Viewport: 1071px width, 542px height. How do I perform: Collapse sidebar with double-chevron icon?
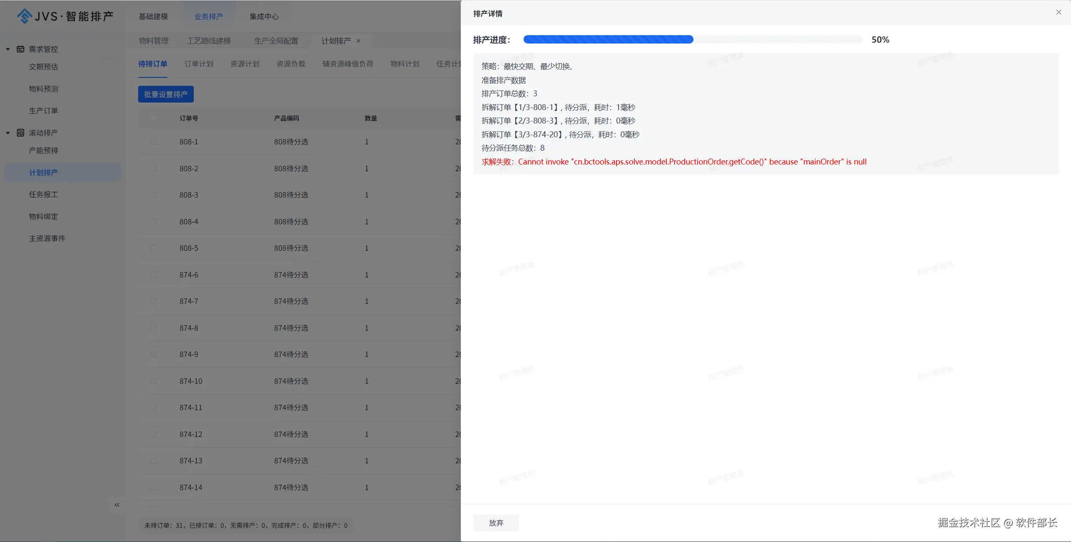pos(117,505)
